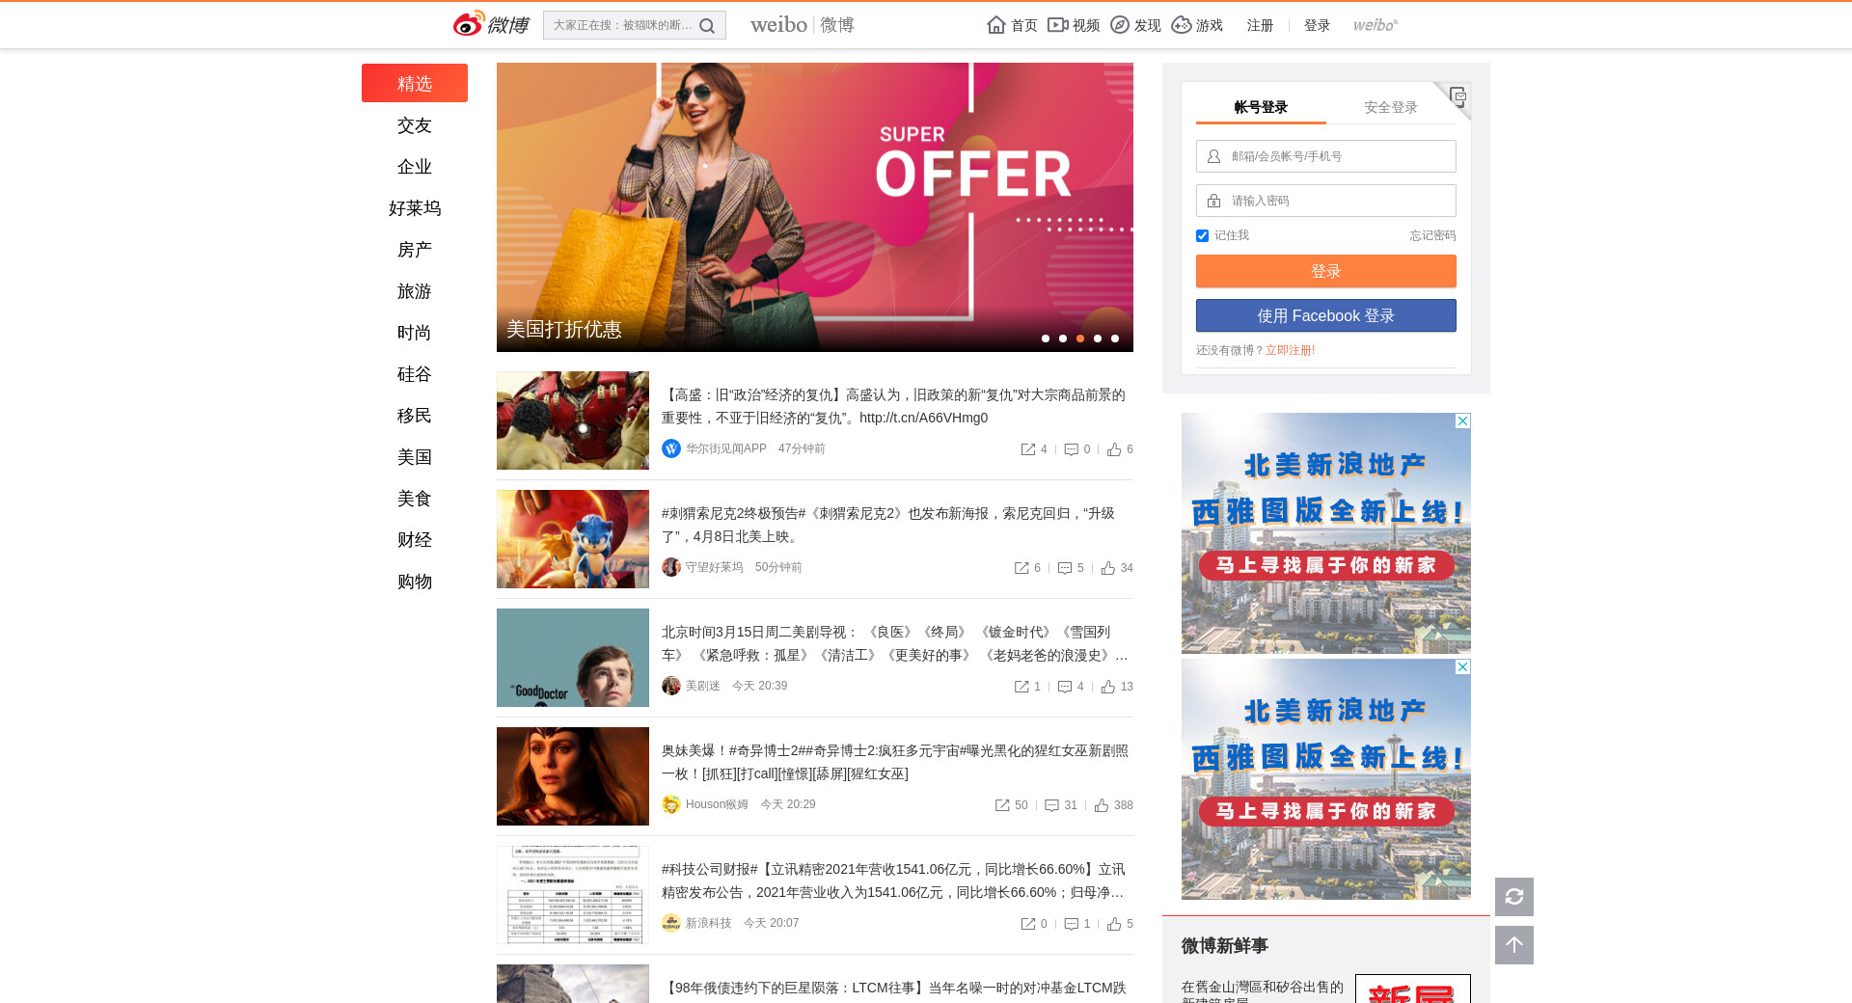Close the second 北美新浪地产 ad

(1463, 666)
